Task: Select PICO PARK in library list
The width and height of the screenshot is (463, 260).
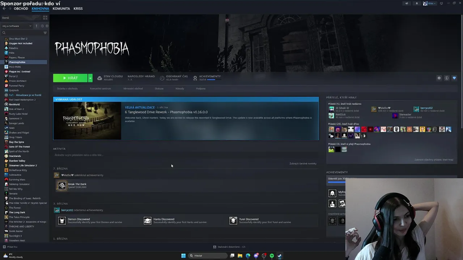Action: coord(15,67)
